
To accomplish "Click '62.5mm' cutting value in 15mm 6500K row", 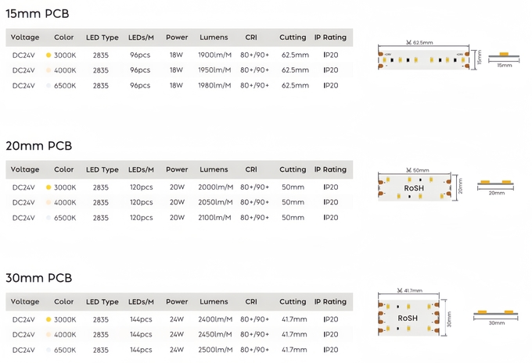I will pyautogui.click(x=295, y=86).
